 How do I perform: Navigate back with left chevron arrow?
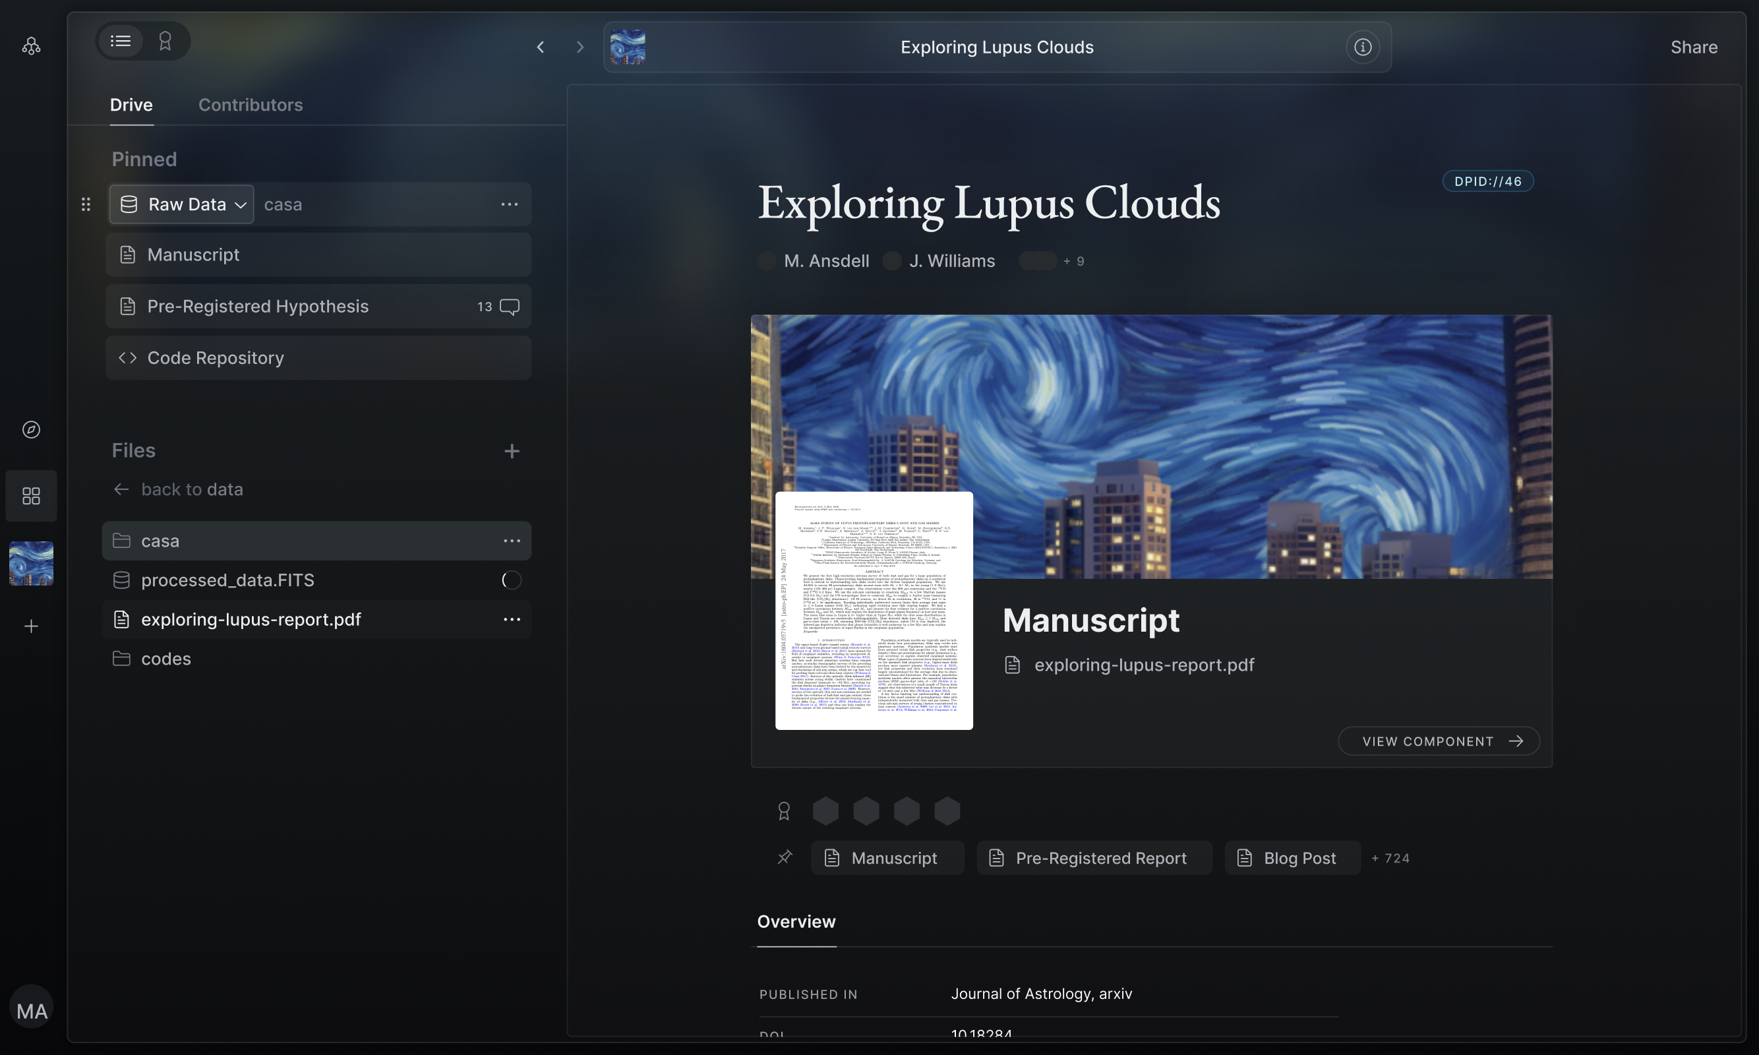tap(540, 47)
